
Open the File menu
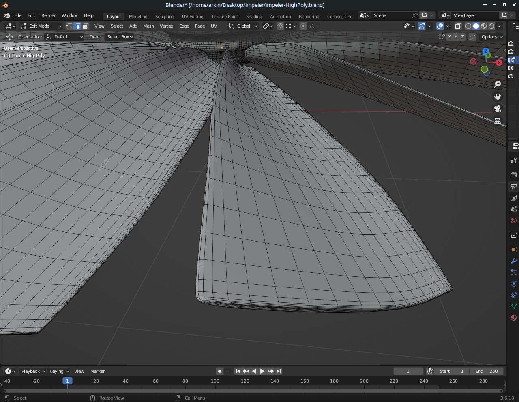click(18, 15)
